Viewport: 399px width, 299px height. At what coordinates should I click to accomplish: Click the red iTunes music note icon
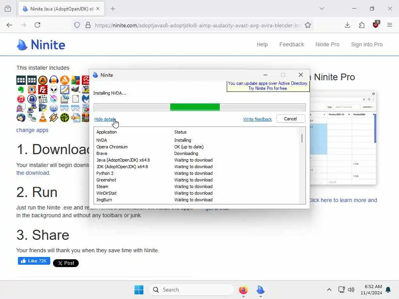coord(21,99)
